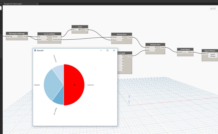Click the string output port
This screenshot has width=218, height=134.
tap(25, 36)
